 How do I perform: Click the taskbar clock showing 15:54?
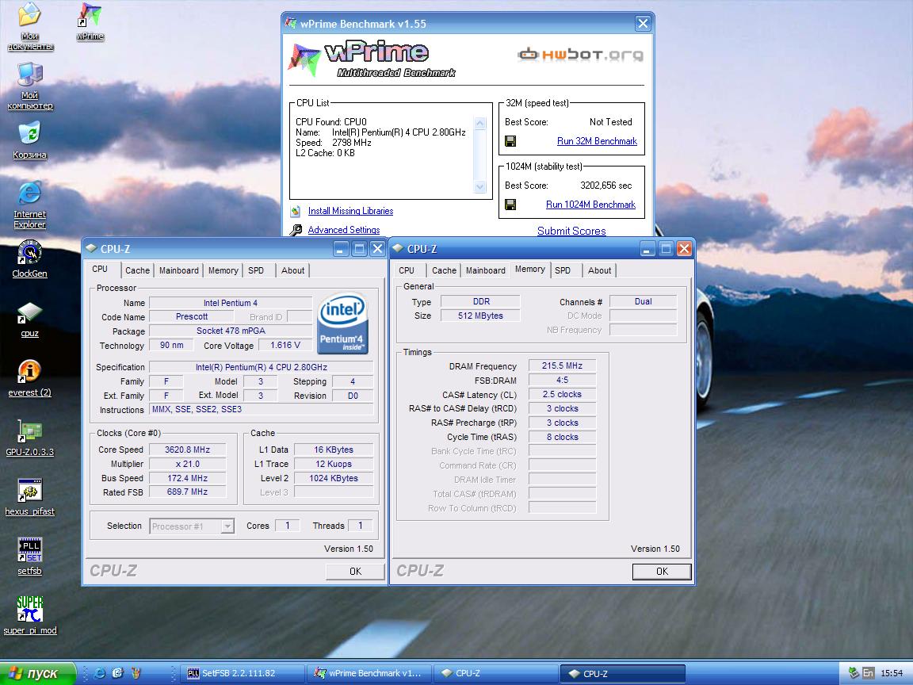[892, 673]
